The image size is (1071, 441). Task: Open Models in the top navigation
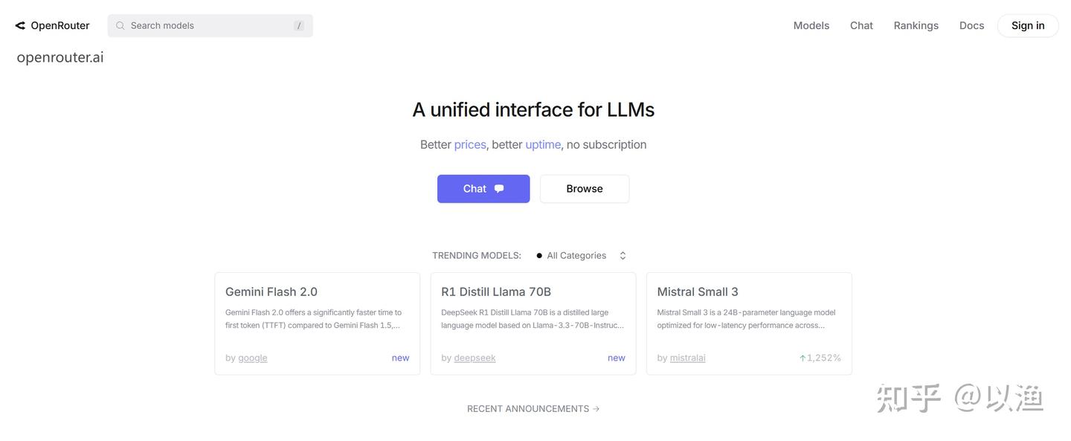(x=811, y=25)
